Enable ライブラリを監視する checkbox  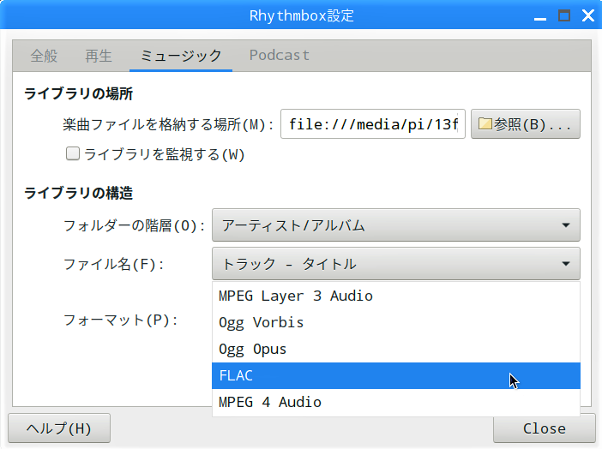[x=74, y=154]
